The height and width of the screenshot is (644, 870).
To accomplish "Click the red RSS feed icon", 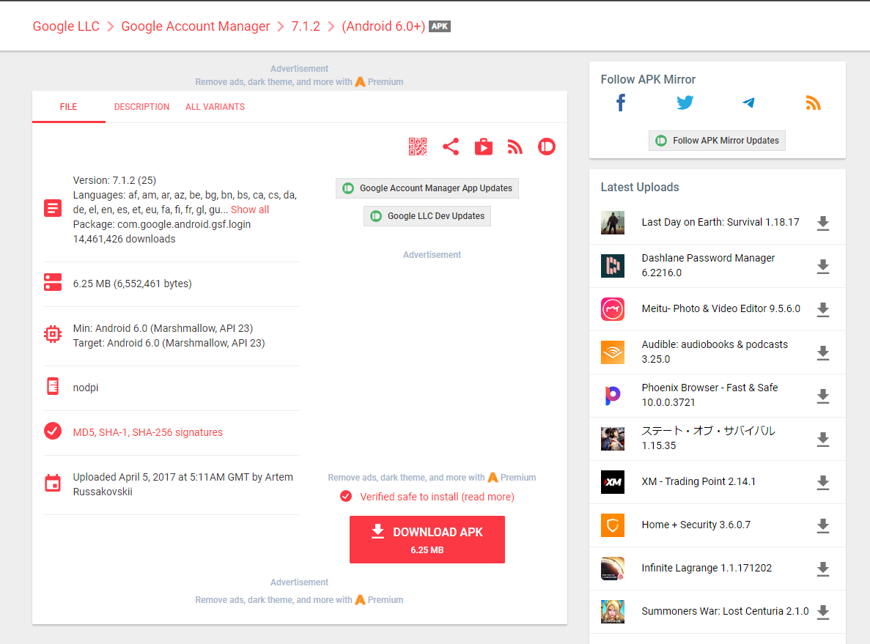I will 515,147.
